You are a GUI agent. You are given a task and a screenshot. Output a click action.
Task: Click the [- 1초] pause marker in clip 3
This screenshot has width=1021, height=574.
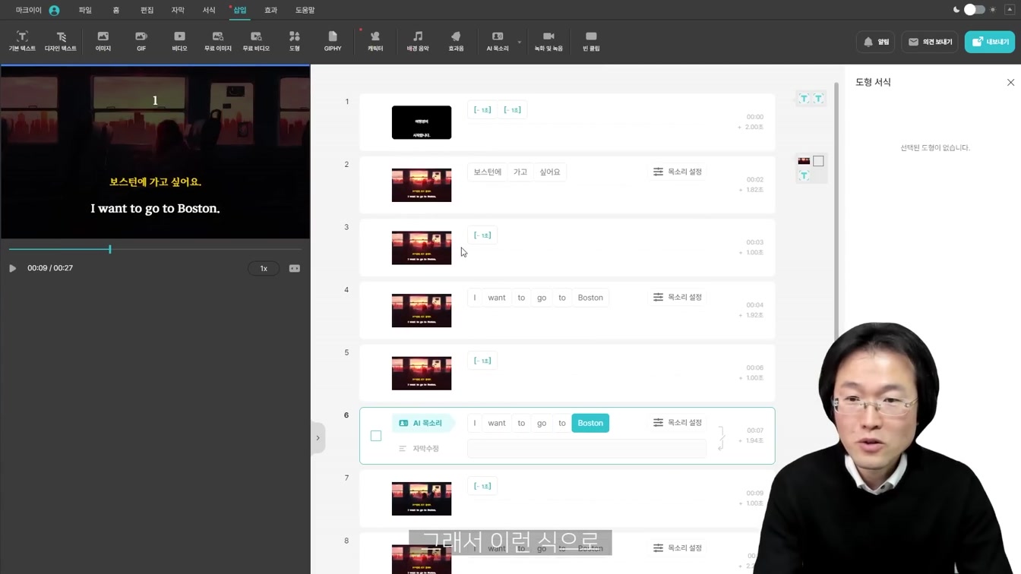482,235
